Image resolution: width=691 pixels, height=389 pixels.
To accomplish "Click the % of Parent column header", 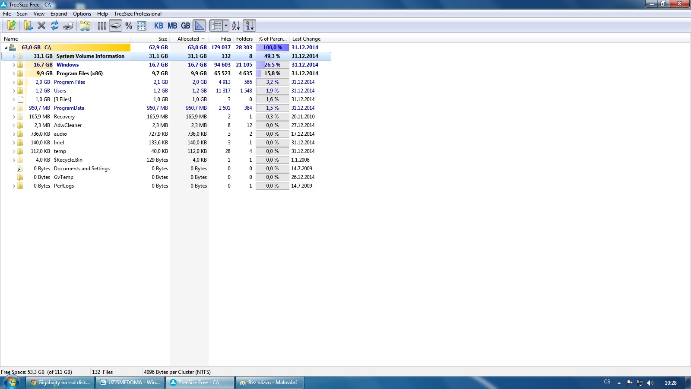I will click(x=273, y=39).
